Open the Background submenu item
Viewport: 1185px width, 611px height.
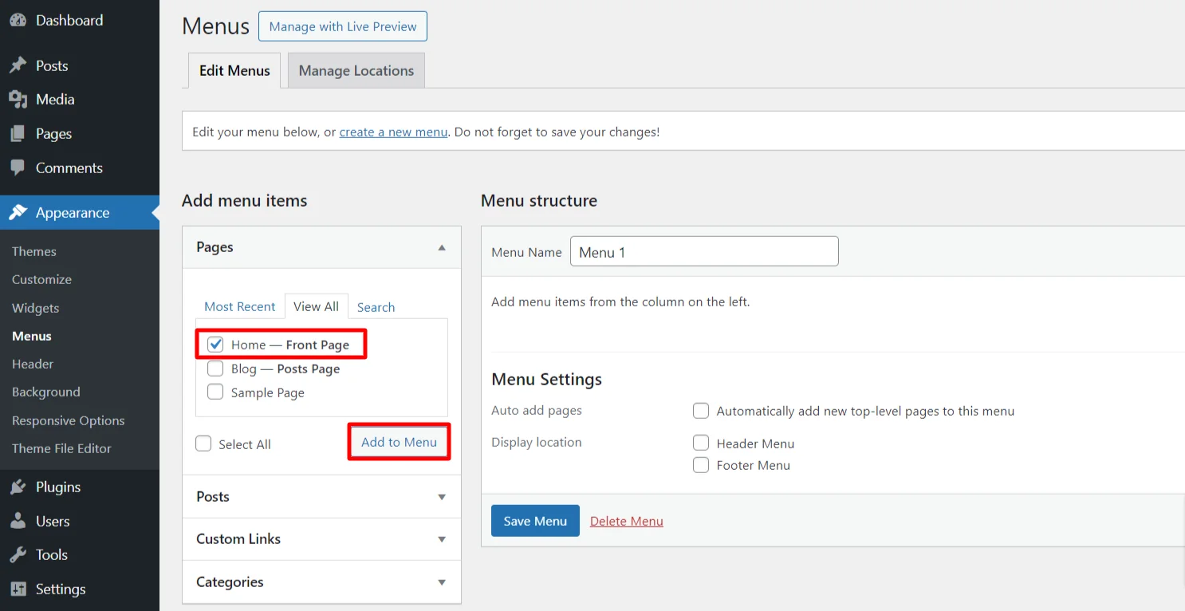(x=46, y=392)
